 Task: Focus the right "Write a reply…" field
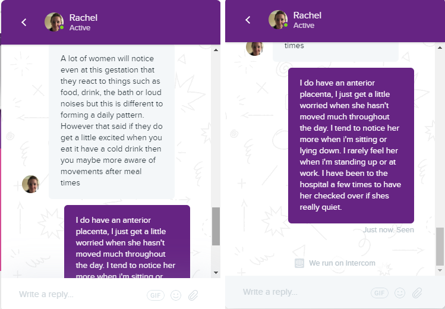point(297,292)
